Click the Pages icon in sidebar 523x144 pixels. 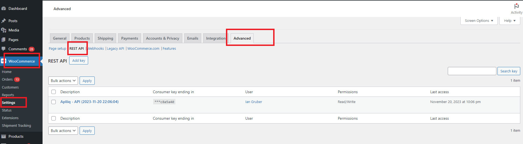[x=4, y=40]
